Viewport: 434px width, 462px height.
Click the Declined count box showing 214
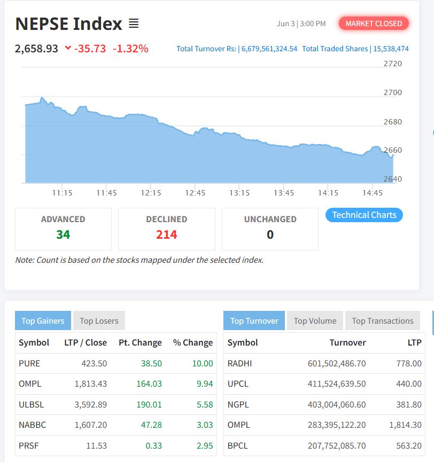tap(166, 229)
